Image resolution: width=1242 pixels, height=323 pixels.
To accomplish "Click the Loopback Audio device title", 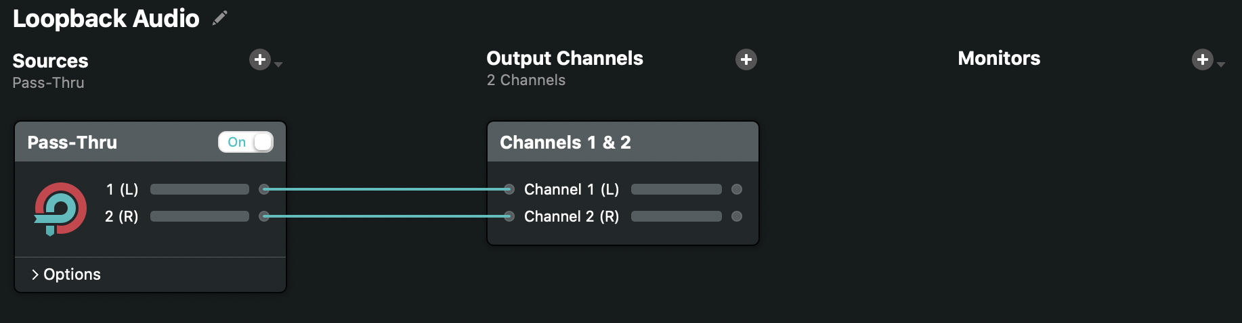I will click(x=106, y=18).
